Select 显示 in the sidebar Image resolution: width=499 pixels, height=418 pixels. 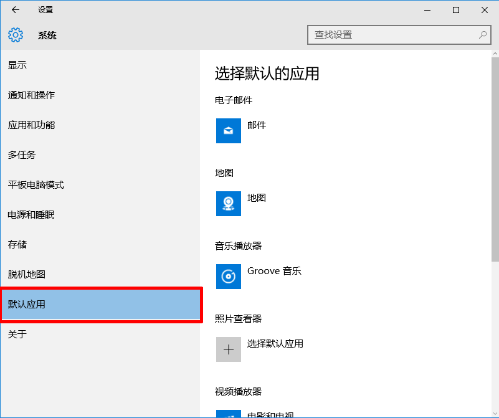tap(17, 65)
